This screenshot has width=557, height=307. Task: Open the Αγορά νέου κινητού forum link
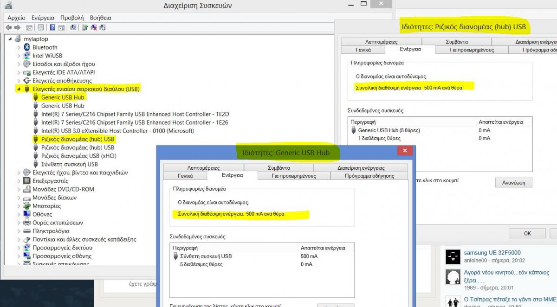pos(506,277)
